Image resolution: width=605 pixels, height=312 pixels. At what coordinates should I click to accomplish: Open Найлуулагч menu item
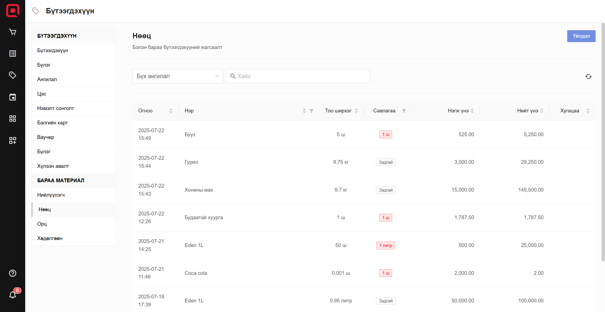click(51, 195)
